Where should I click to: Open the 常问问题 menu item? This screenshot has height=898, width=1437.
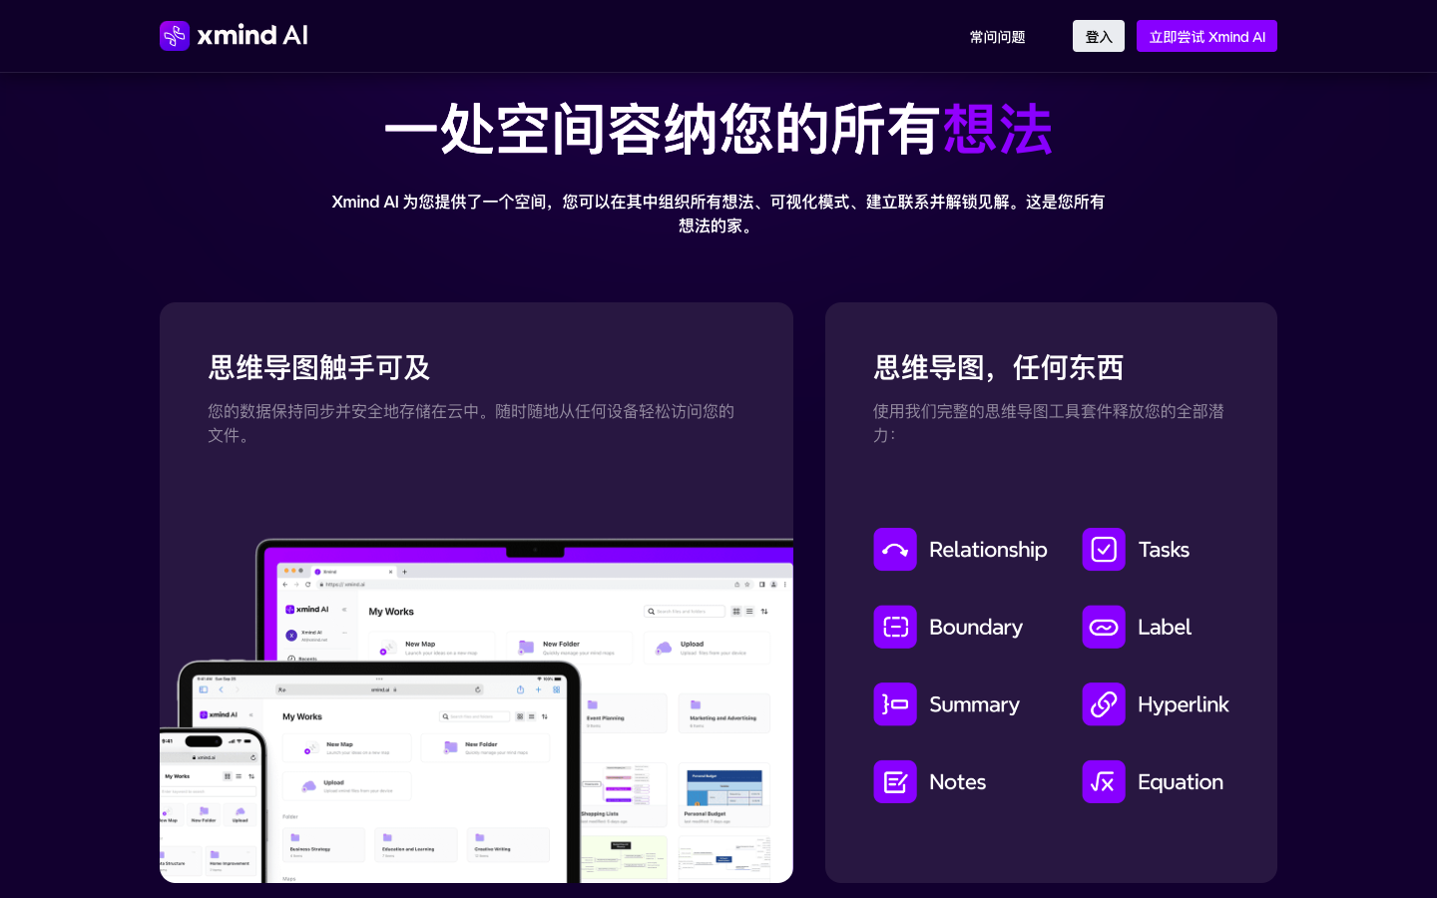(x=996, y=36)
